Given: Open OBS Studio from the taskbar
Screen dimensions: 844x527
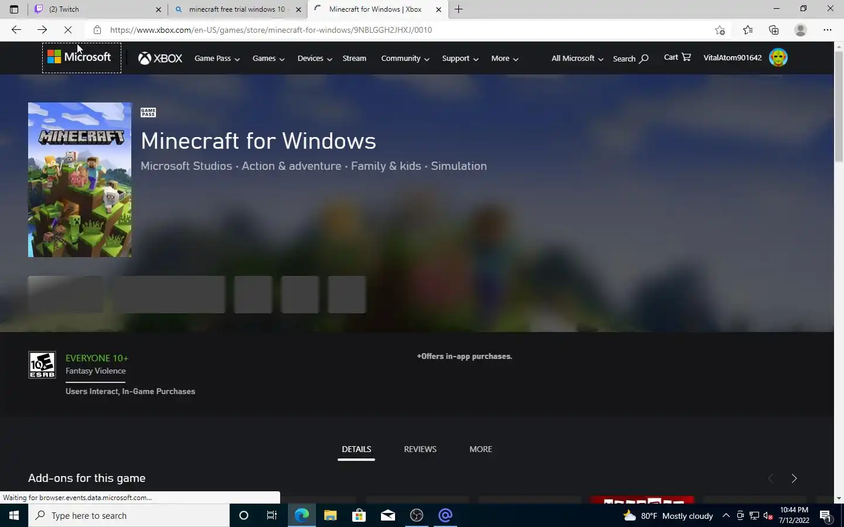Looking at the screenshot, I should tap(417, 515).
